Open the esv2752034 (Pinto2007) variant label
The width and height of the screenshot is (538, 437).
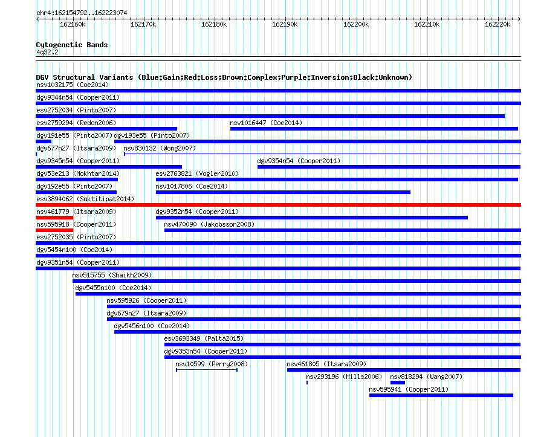click(77, 110)
